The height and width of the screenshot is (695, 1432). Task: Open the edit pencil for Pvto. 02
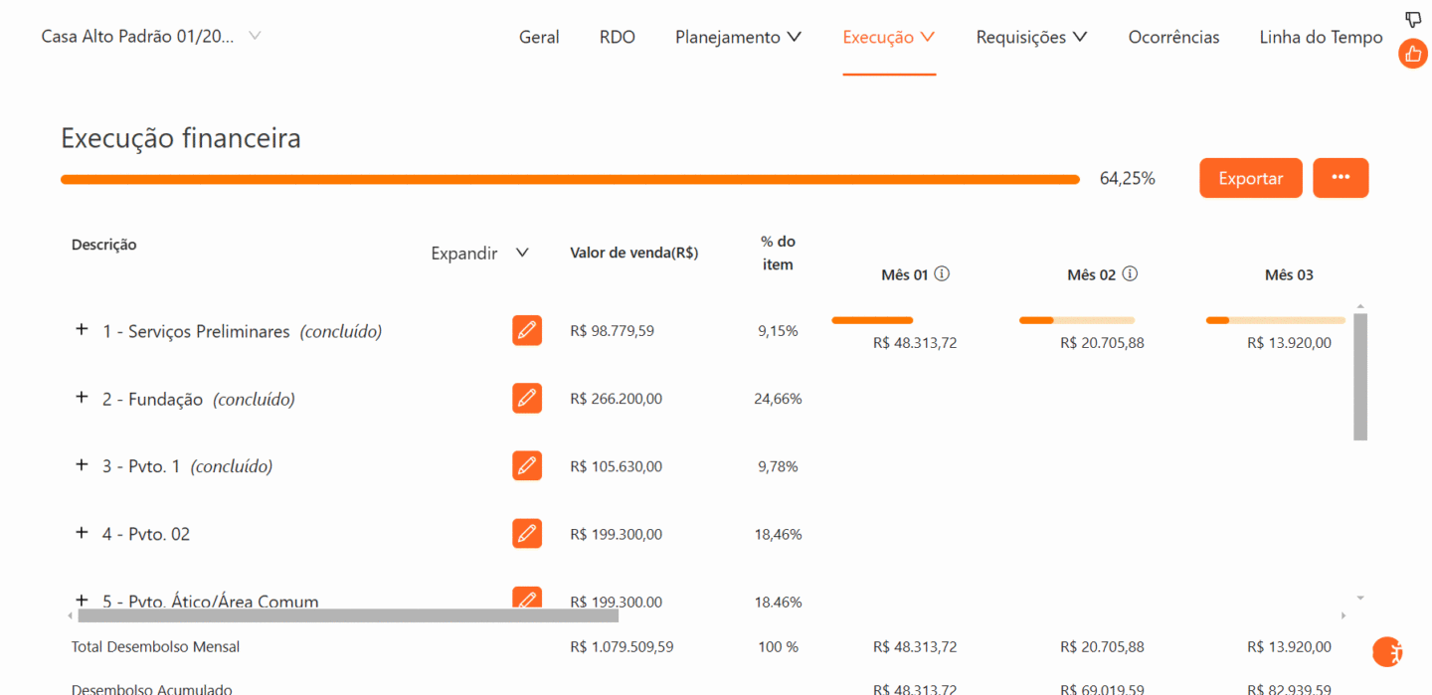527,533
